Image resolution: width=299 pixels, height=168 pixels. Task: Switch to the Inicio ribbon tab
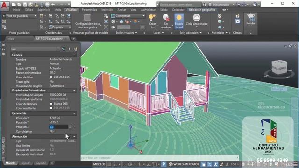pyautogui.click(x=16, y=10)
